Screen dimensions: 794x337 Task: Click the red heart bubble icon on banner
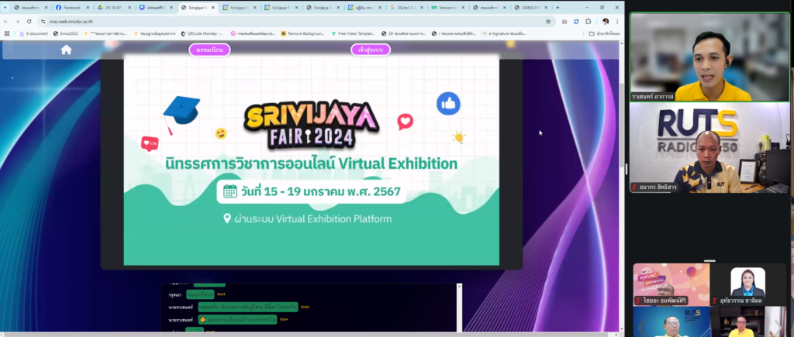tap(405, 122)
